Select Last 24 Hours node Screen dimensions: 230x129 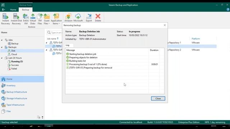(15, 58)
